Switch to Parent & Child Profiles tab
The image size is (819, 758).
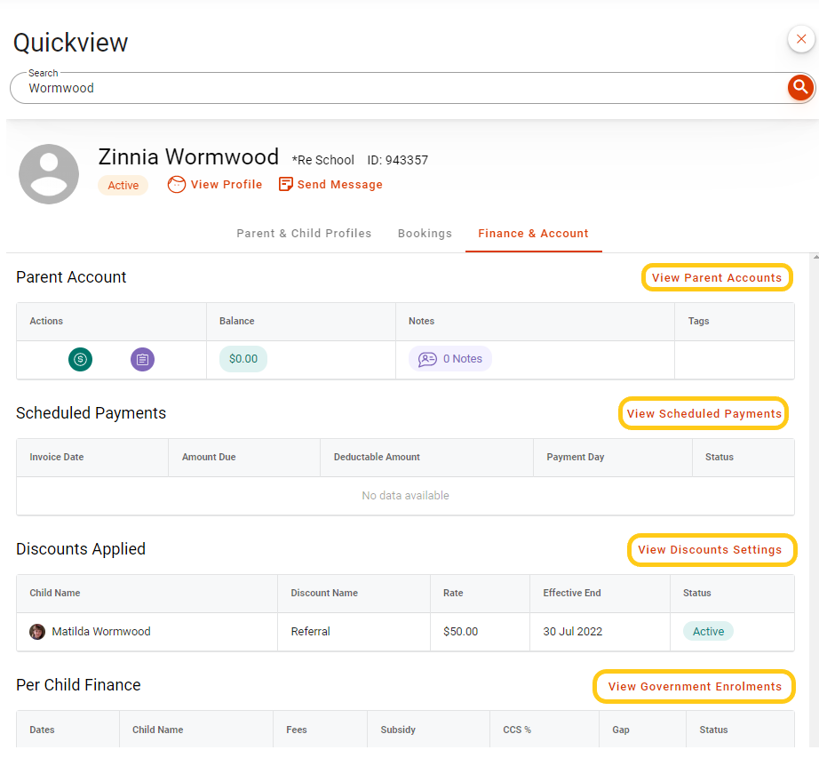coord(304,234)
